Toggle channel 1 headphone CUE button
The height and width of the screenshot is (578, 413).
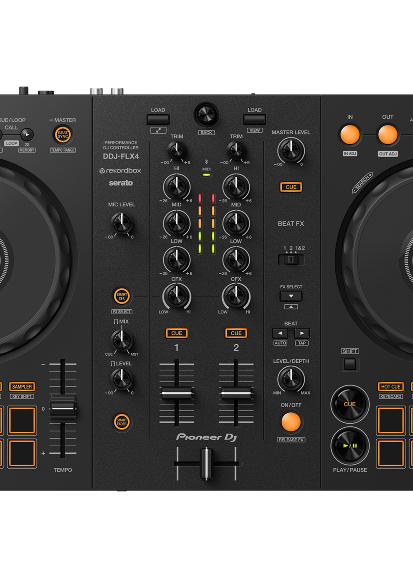[x=177, y=333]
